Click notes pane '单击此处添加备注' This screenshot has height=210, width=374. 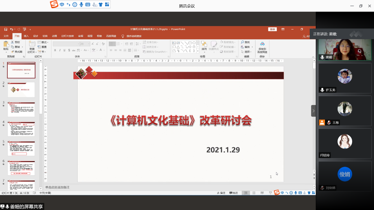click(57, 187)
